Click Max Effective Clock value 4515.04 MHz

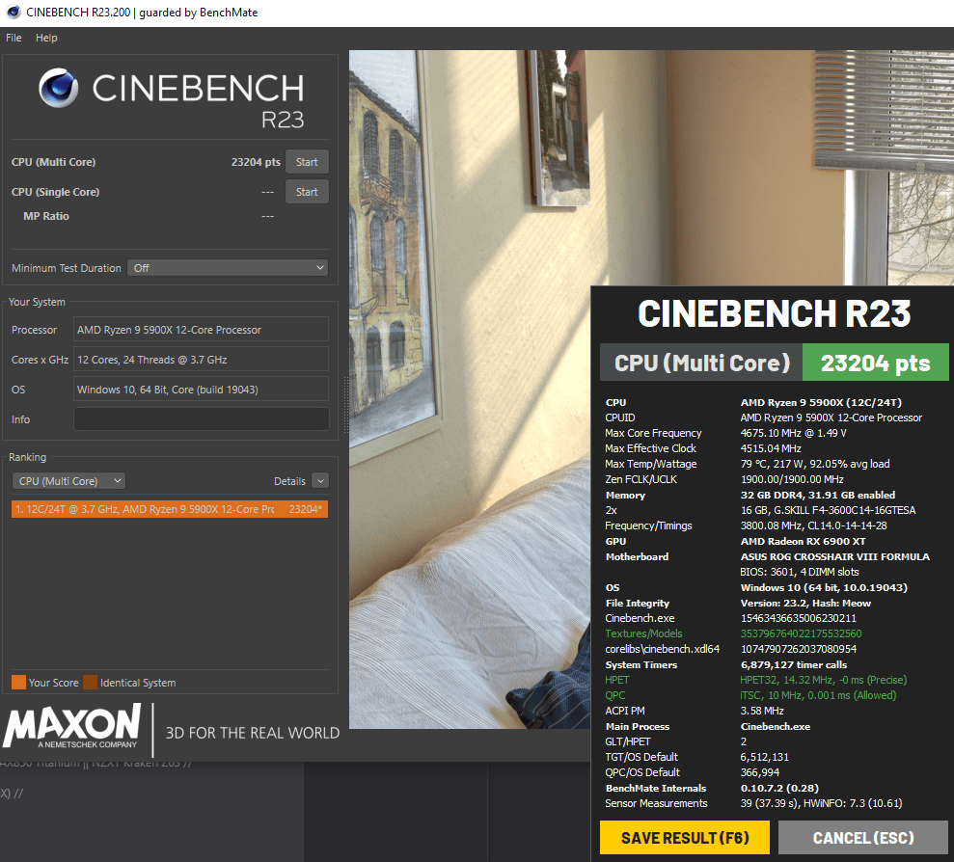(x=771, y=448)
